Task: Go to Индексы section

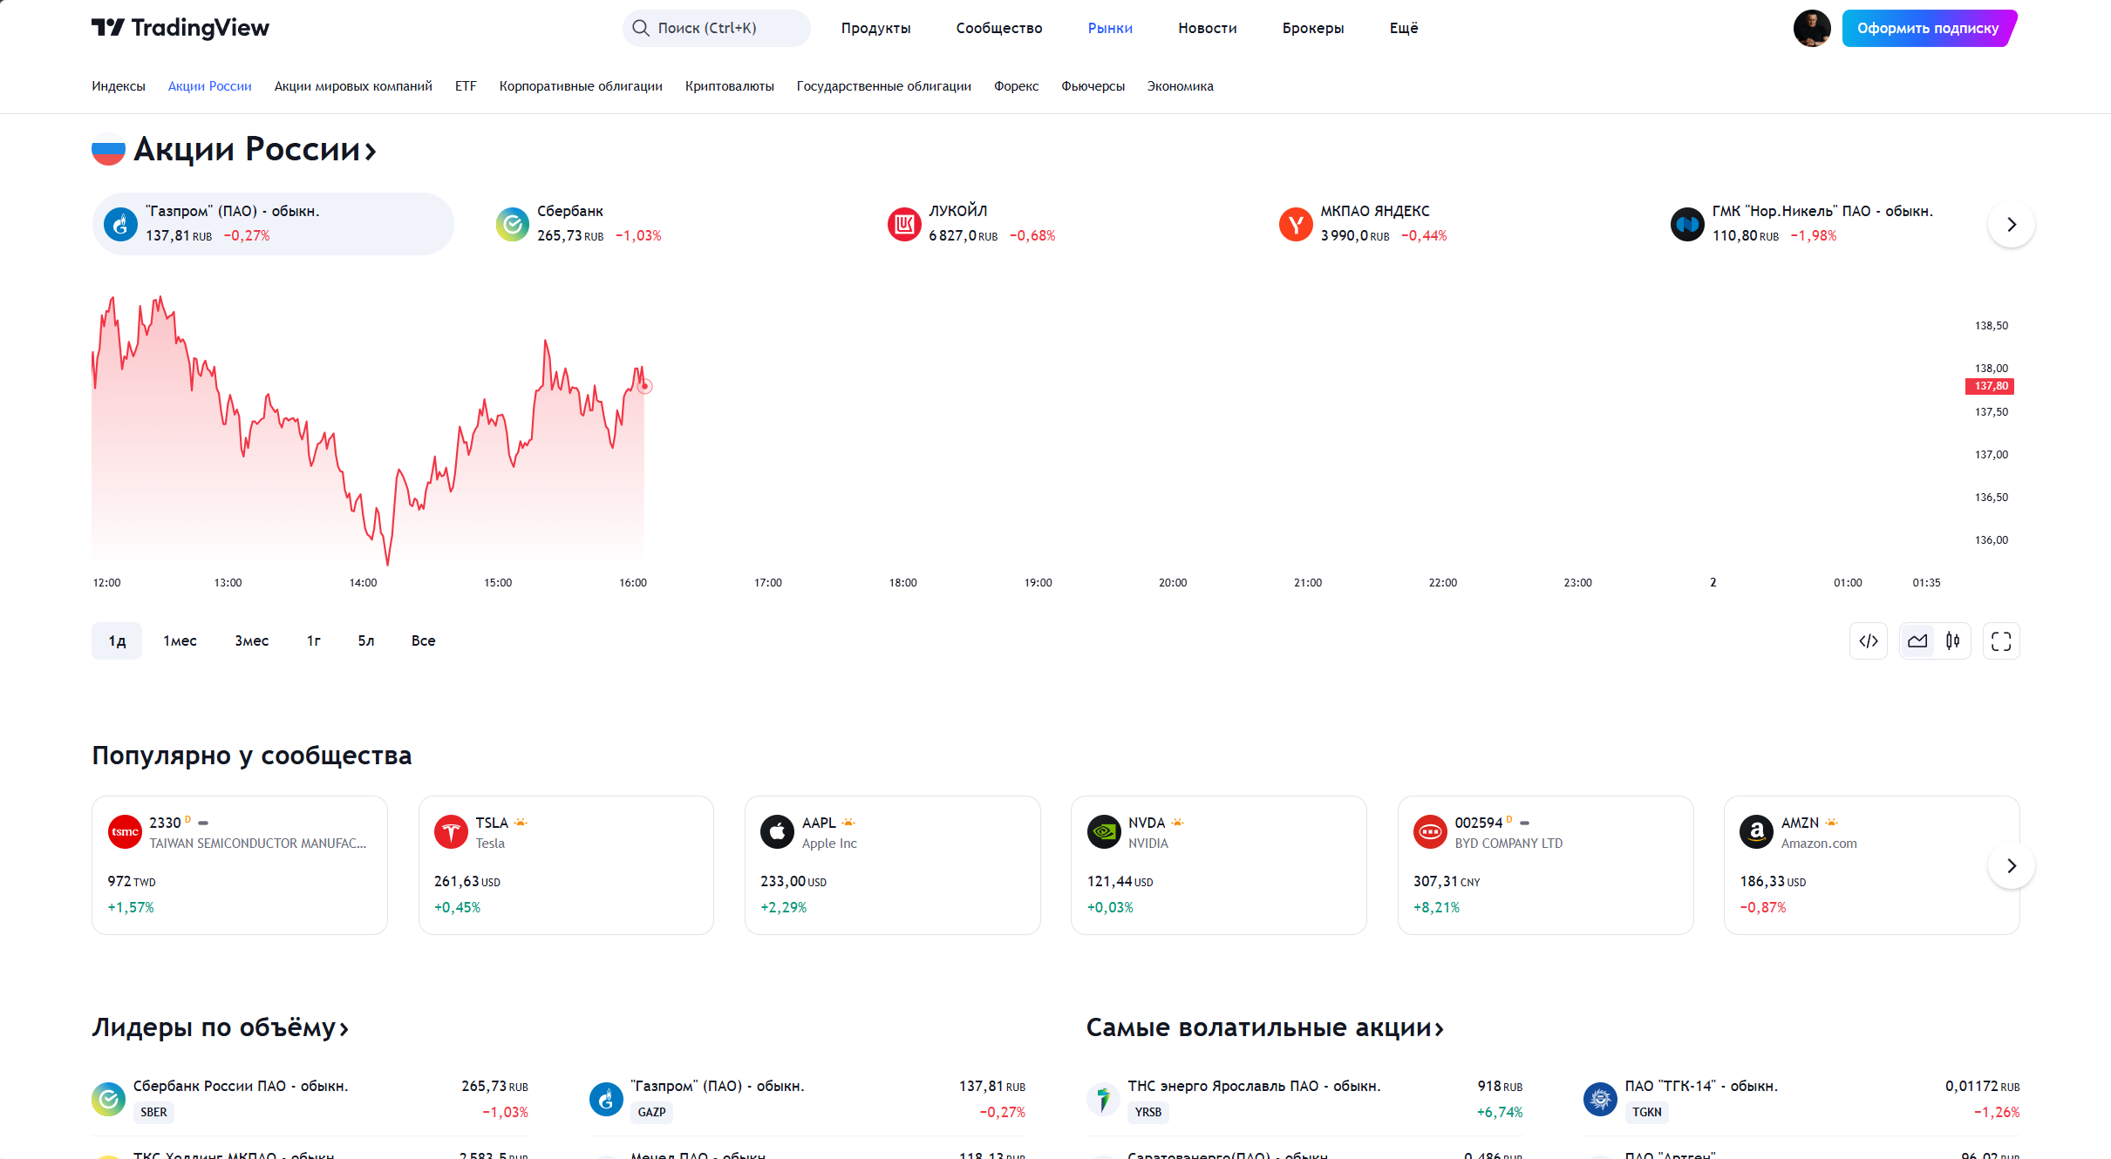Action: [x=119, y=86]
